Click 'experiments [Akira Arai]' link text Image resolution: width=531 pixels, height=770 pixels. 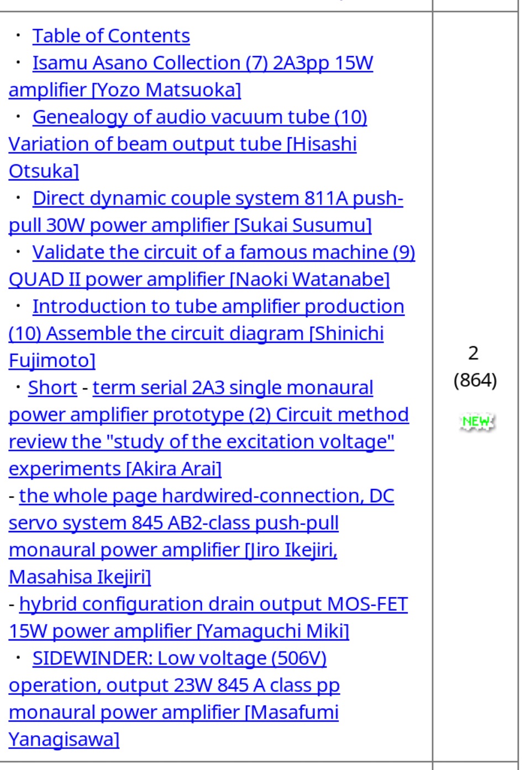(115, 469)
